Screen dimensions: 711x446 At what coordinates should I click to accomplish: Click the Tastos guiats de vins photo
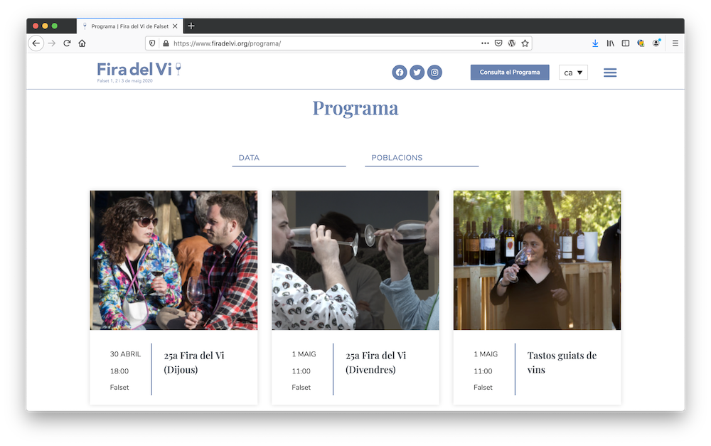pyautogui.click(x=537, y=260)
